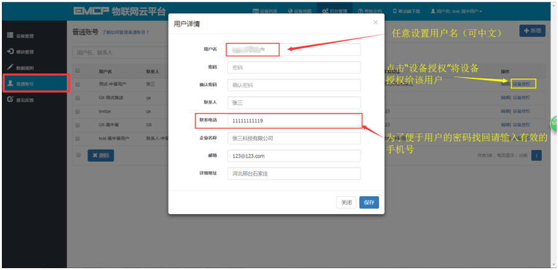
Task: Open 了解如何管理普通账号 help link
Action: point(126,32)
